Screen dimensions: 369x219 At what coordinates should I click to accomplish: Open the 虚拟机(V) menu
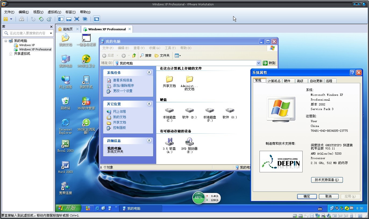click(x=54, y=12)
